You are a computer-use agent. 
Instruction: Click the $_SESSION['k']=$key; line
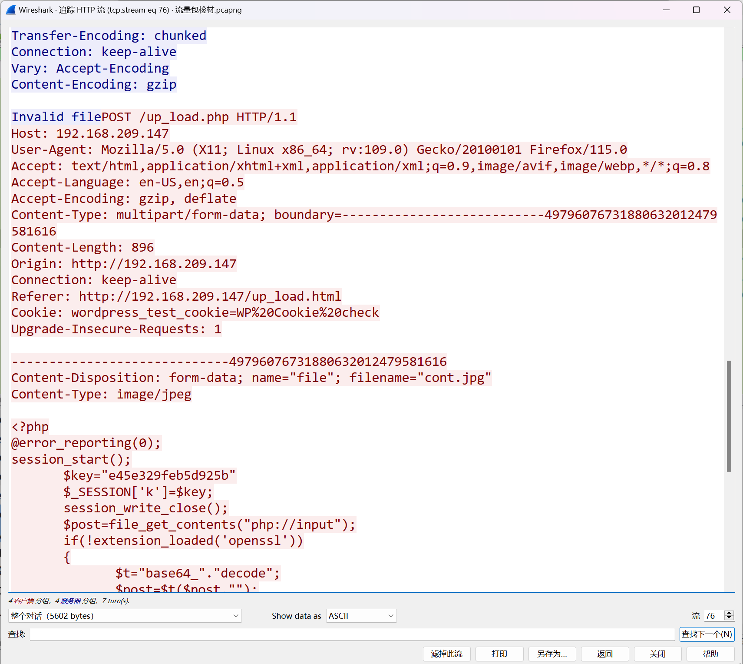coord(138,492)
